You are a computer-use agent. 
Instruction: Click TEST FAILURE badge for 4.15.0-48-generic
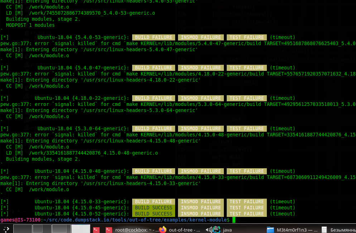[246, 171]
